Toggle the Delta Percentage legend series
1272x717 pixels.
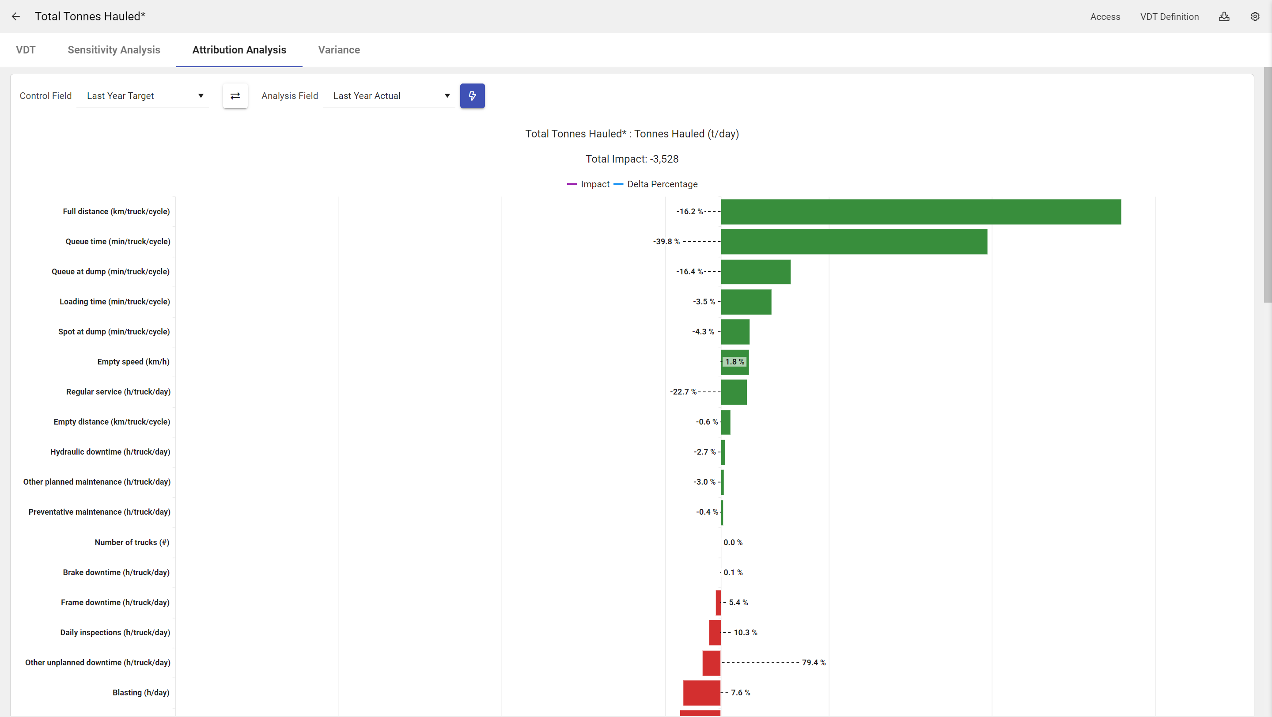click(656, 184)
